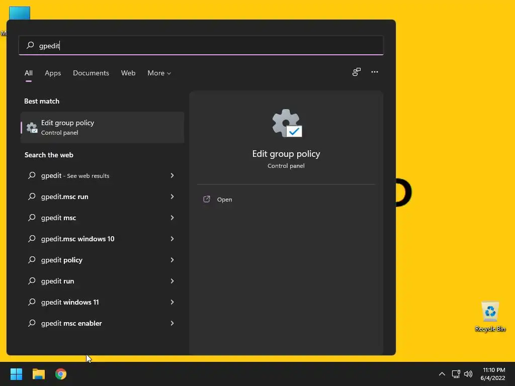
Task: Expand chevron next to 'gpedit msc enabler'
Action: tap(172, 323)
